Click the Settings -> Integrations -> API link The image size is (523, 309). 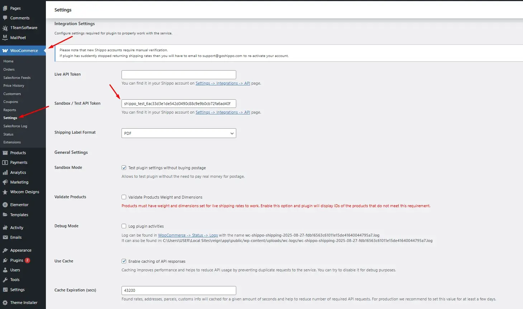click(x=223, y=83)
